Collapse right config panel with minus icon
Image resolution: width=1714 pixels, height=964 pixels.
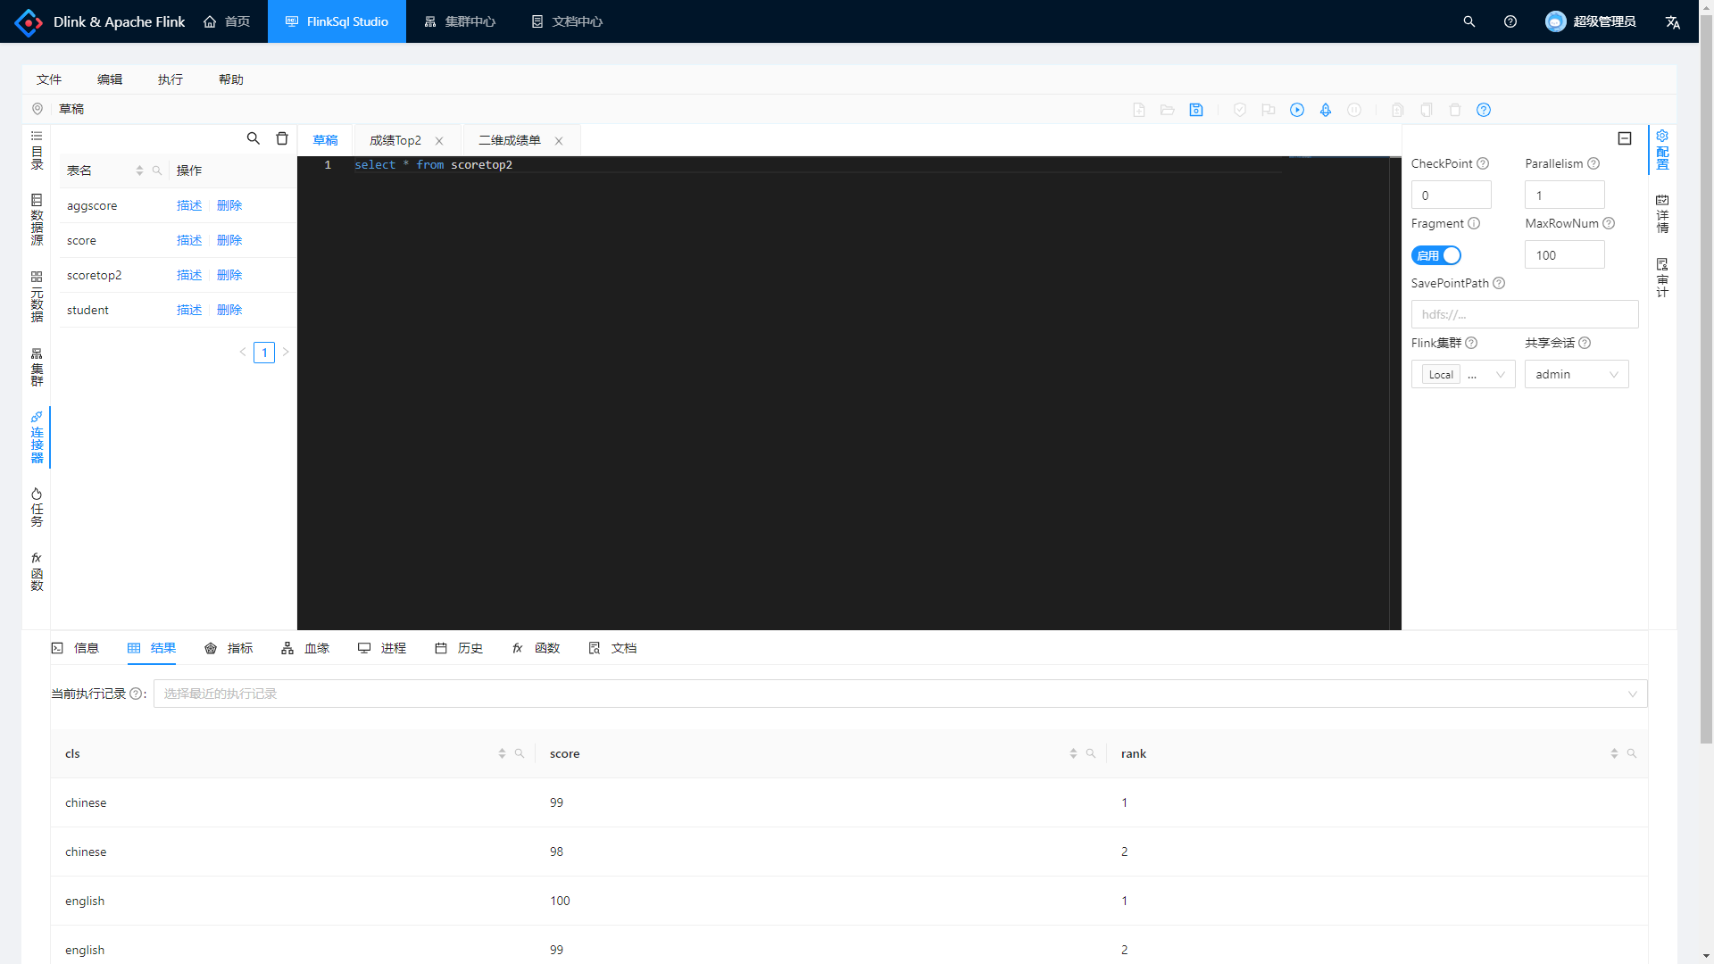1625,138
